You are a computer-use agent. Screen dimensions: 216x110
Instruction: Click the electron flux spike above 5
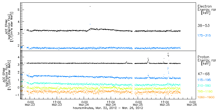click(90, 6)
